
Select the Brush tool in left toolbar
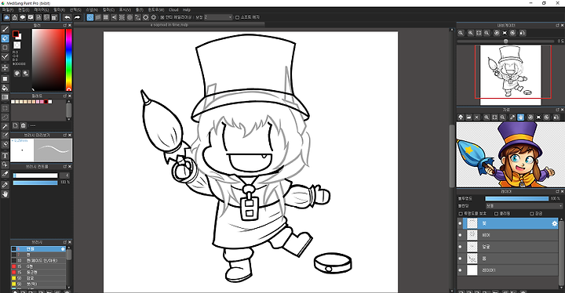click(5, 29)
